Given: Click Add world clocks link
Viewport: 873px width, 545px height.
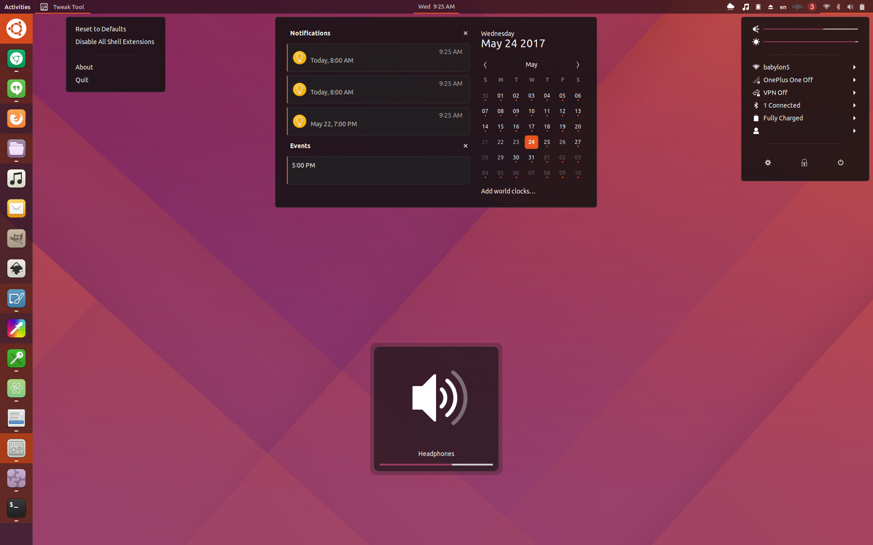Looking at the screenshot, I should (508, 191).
